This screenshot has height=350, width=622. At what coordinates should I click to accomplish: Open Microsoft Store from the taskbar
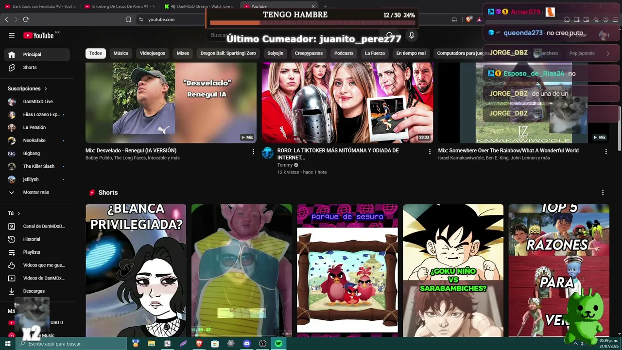[x=215, y=344]
